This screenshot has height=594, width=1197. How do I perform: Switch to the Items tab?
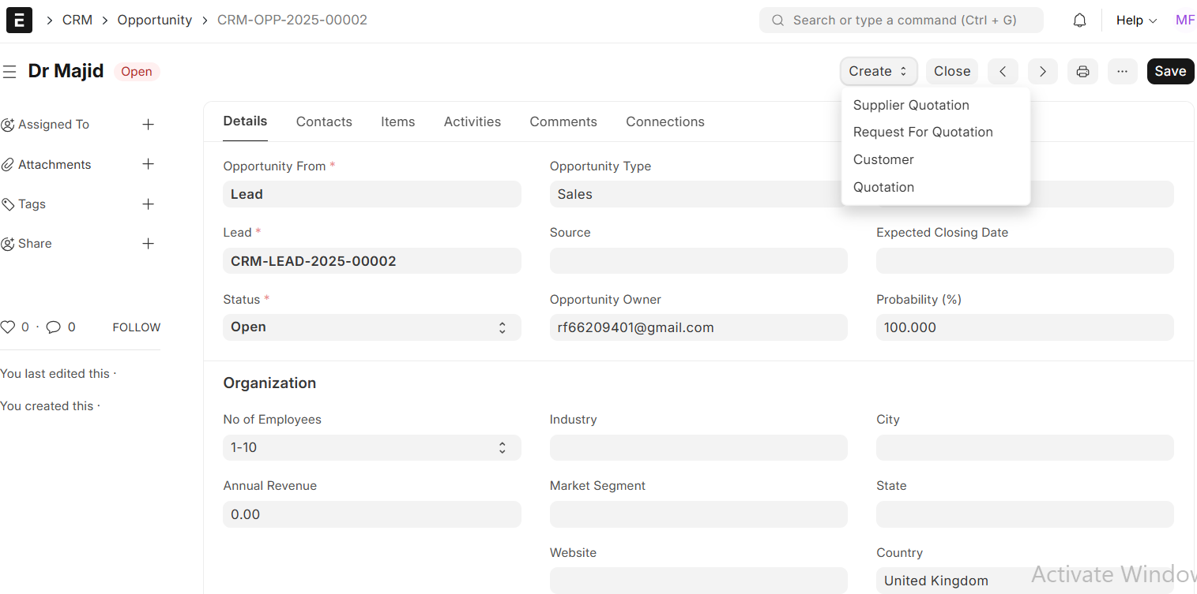[397, 121]
